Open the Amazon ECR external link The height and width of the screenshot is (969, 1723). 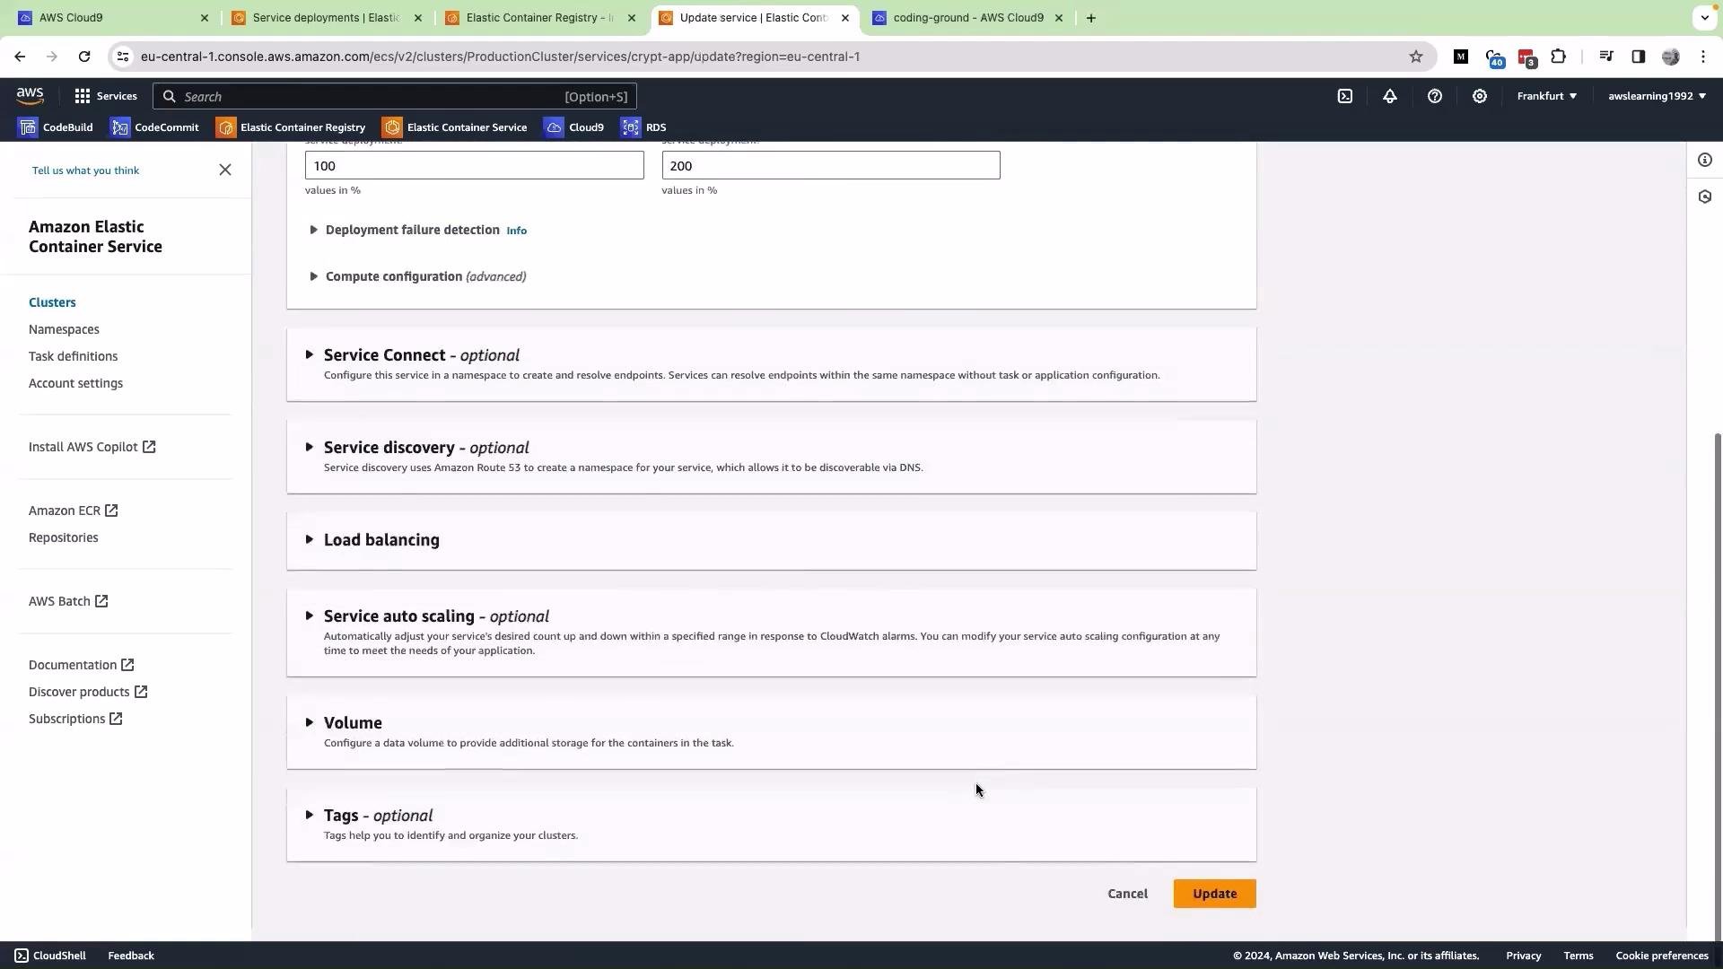click(74, 511)
